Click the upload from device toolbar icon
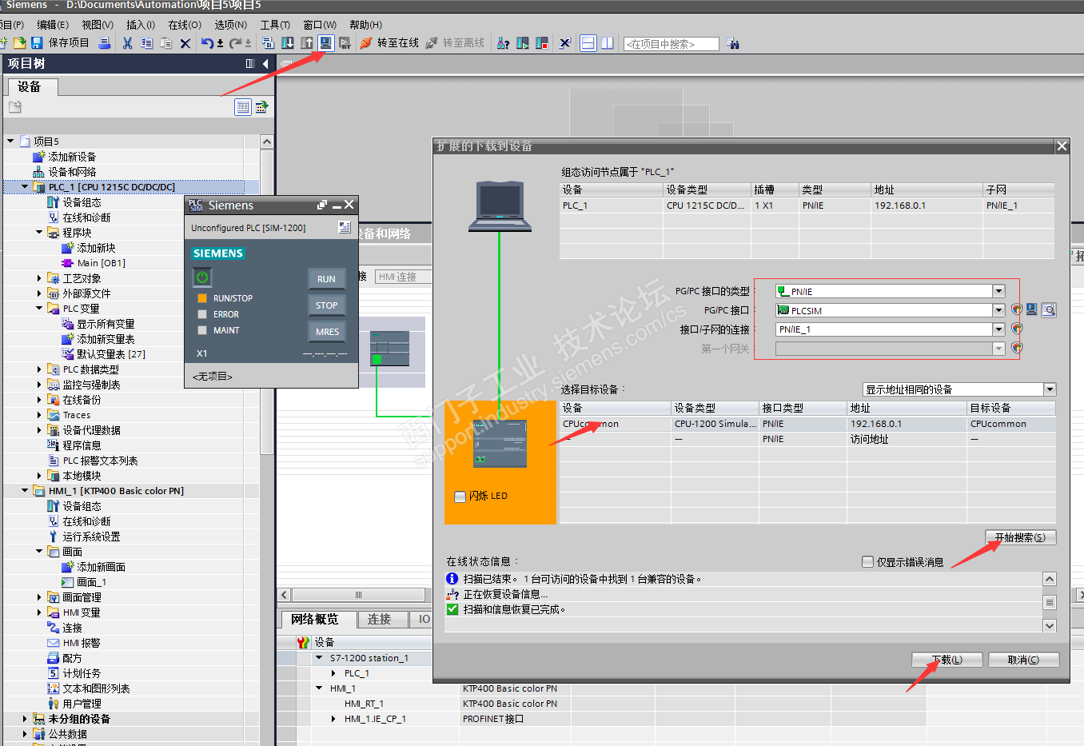Image resolution: width=1084 pixels, height=746 pixels. 307,43
